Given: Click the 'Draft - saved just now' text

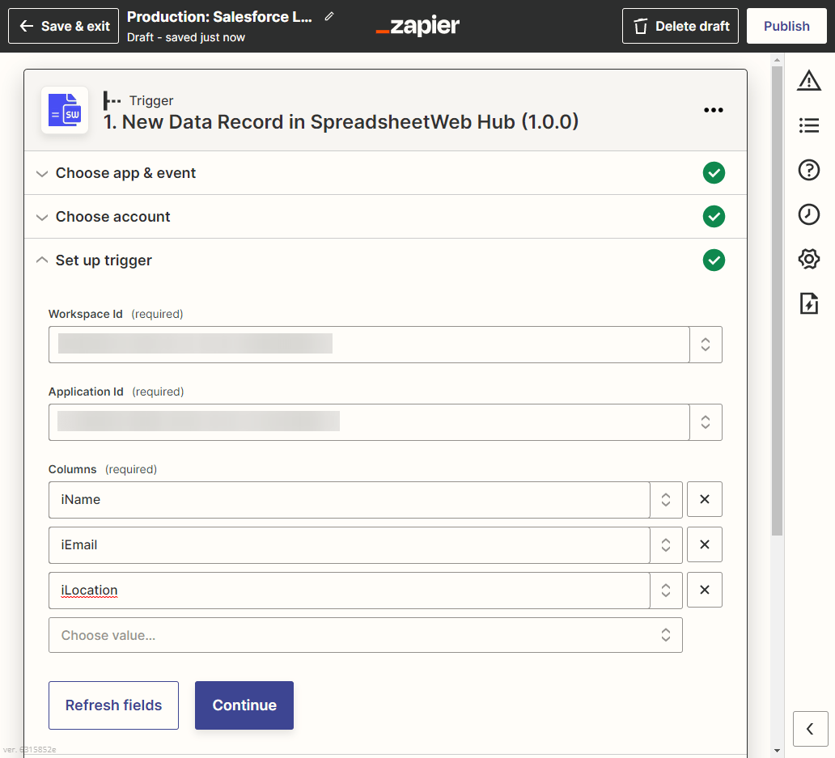Looking at the screenshot, I should [x=186, y=37].
